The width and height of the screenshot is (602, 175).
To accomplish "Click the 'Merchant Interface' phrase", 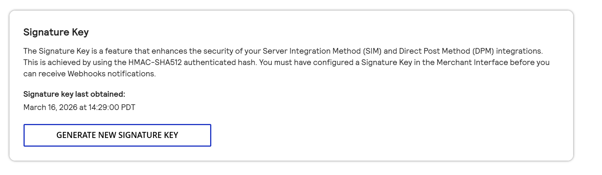I will (x=472, y=62).
